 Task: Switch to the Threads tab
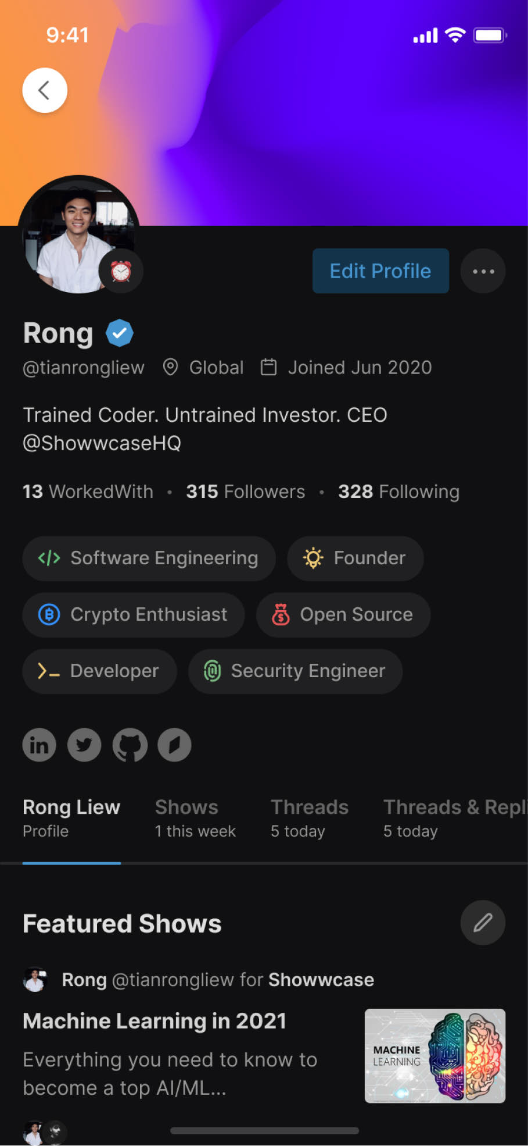pyautogui.click(x=309, y=818)
